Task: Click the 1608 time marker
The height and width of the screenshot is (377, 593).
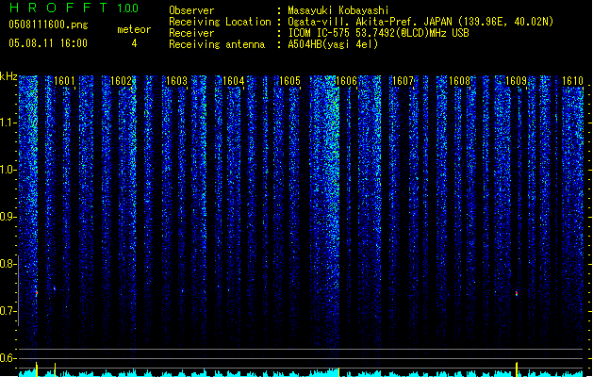Action: 459,81
